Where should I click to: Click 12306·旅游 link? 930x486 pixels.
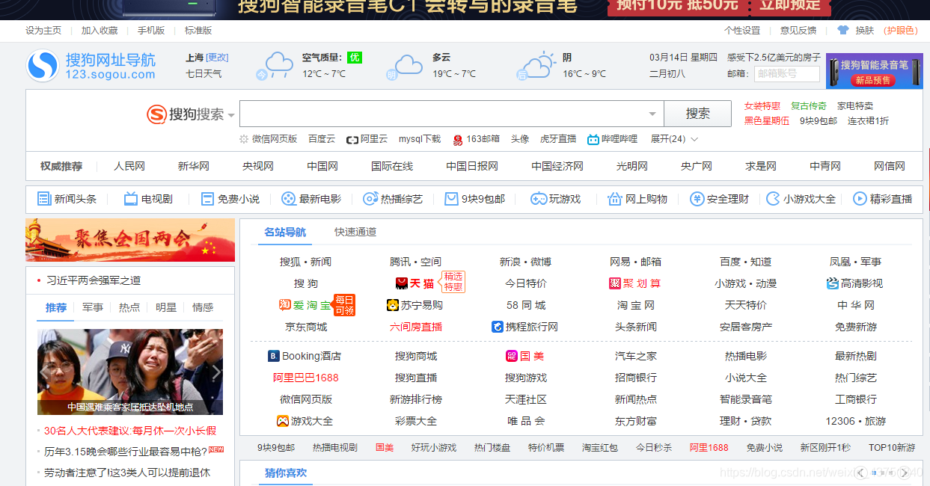pos(855,421)
